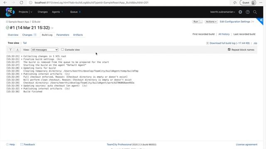Viewport: 266px width, 149px height.
Task: Expand Publishing internal artifacts (2s) node
Action: (x=22, y=74)
